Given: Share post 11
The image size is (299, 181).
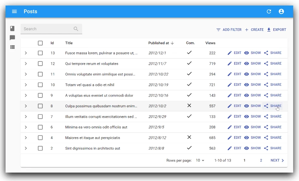Looking at the screenshot, I should (x=273, y=74).
